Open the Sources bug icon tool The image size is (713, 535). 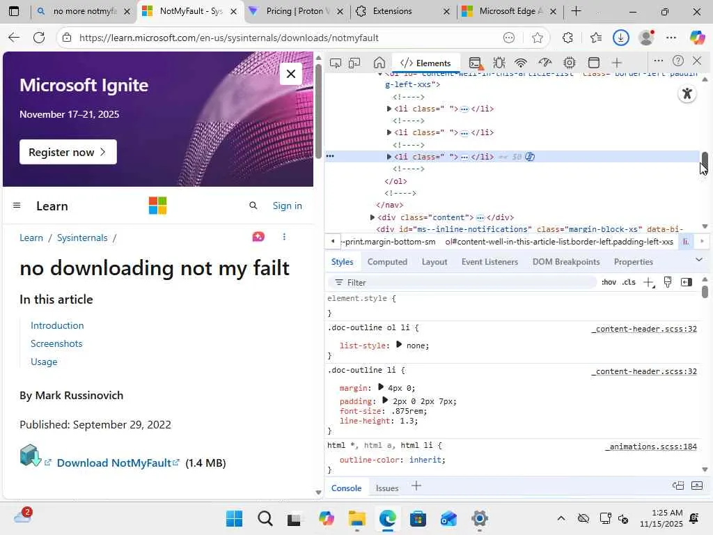pos(499,63)
